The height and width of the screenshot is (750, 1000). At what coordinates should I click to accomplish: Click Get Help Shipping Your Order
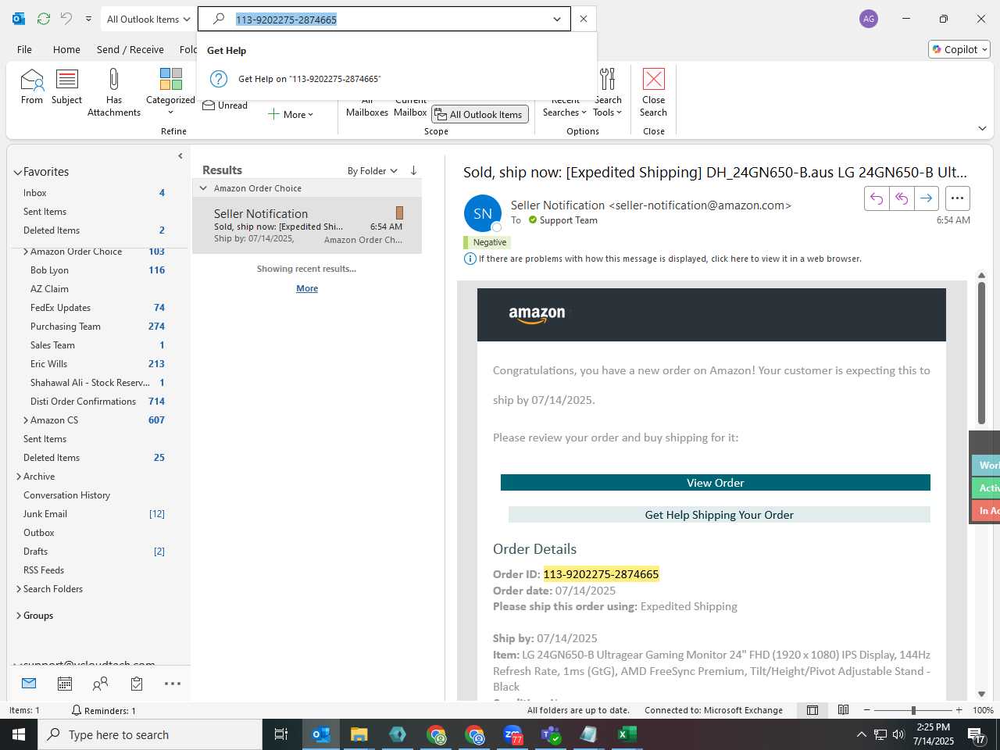(x=719, y=515)
